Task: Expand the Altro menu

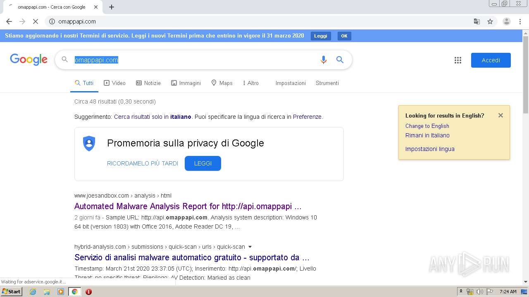Action: tap(251, 83)
